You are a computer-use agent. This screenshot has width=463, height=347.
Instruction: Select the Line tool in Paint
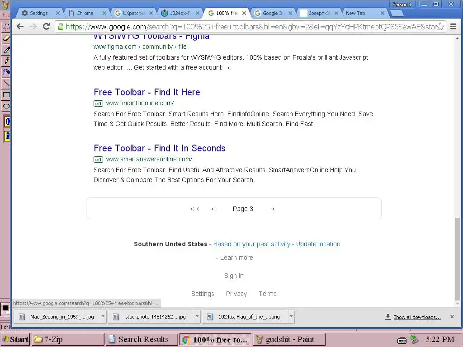(x=6, y=83)
